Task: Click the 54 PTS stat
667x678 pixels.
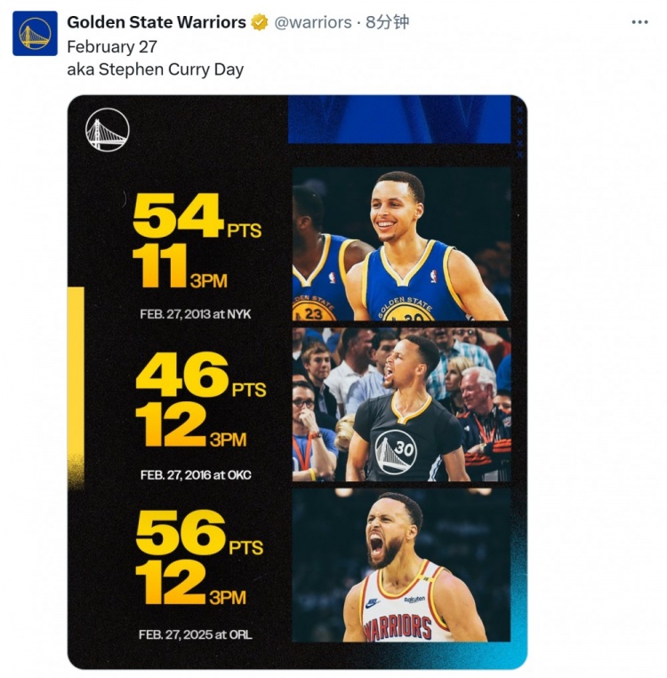Action: pos(196,216)
